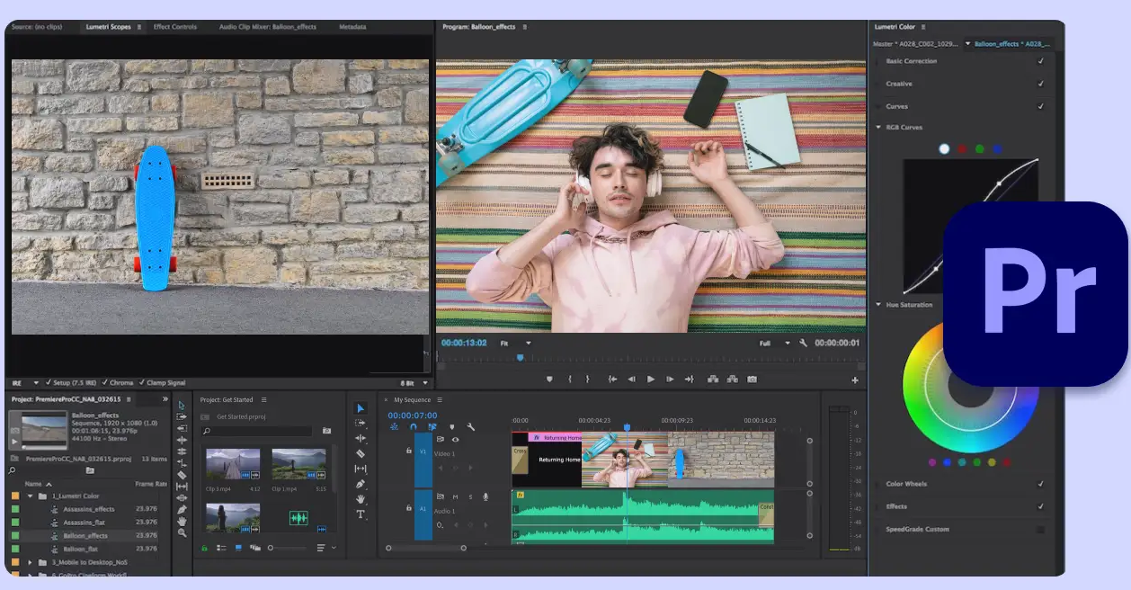Collapse 1_Lumetri Color bin

click(30, 496)
